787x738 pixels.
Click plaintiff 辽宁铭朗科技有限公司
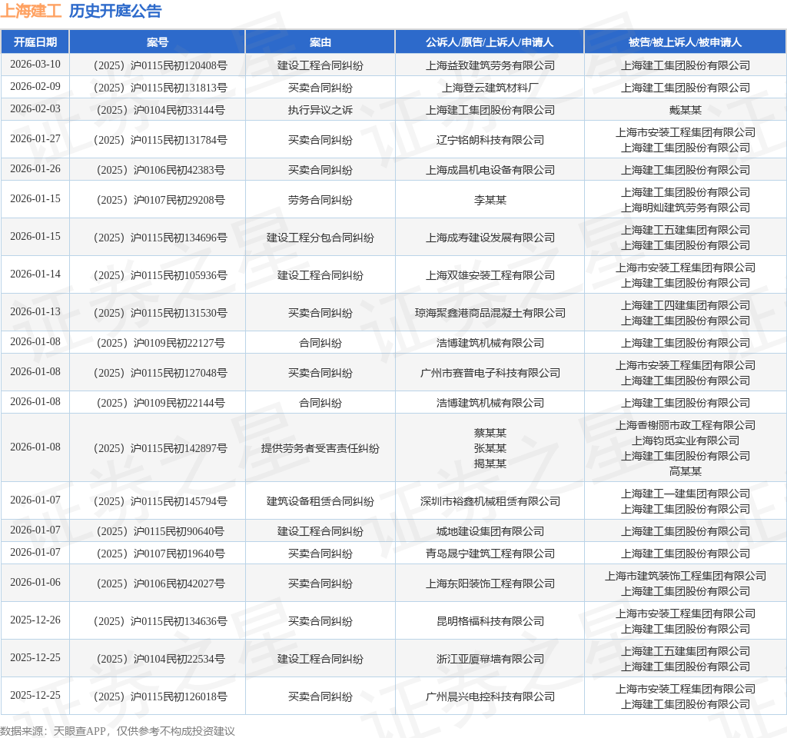pyautogui.click(x=490, y=140)
